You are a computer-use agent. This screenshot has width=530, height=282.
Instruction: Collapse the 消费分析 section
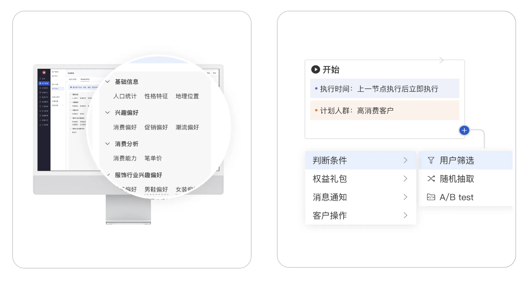tap(107, 144)
